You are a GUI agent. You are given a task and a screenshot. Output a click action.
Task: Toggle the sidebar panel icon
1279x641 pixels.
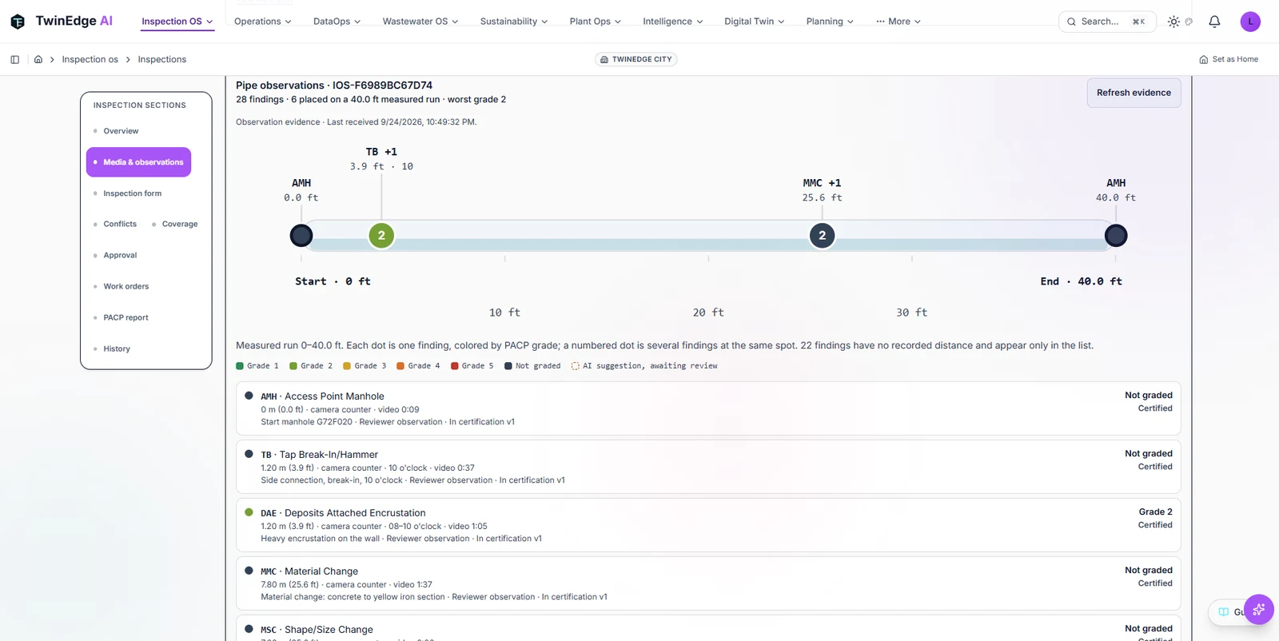pos(14,59)
